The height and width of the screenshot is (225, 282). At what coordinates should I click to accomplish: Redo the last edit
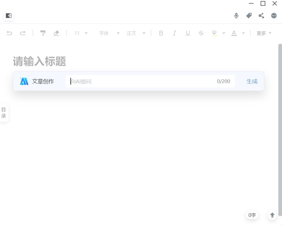tap(23, 33)
